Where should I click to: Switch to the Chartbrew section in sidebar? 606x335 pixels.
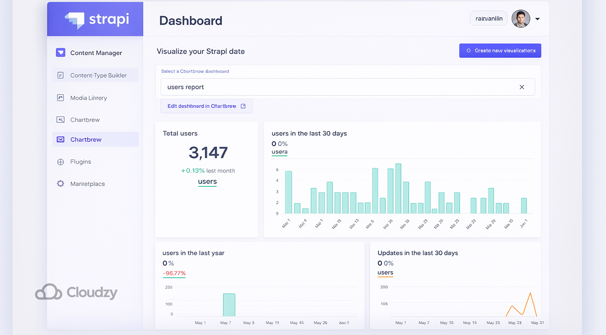(86, 139)
